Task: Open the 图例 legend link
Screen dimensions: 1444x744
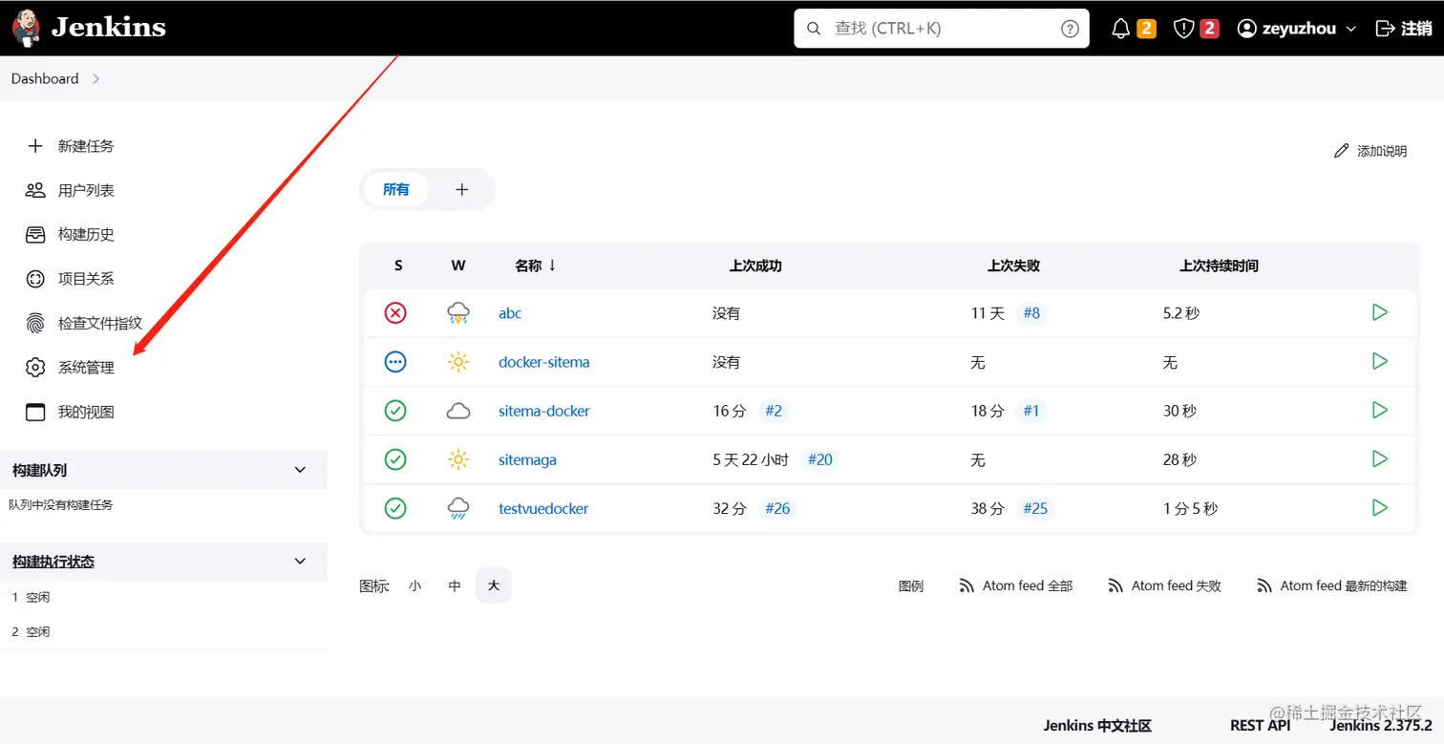Action: pyautogui.click(x=911, y=585)
